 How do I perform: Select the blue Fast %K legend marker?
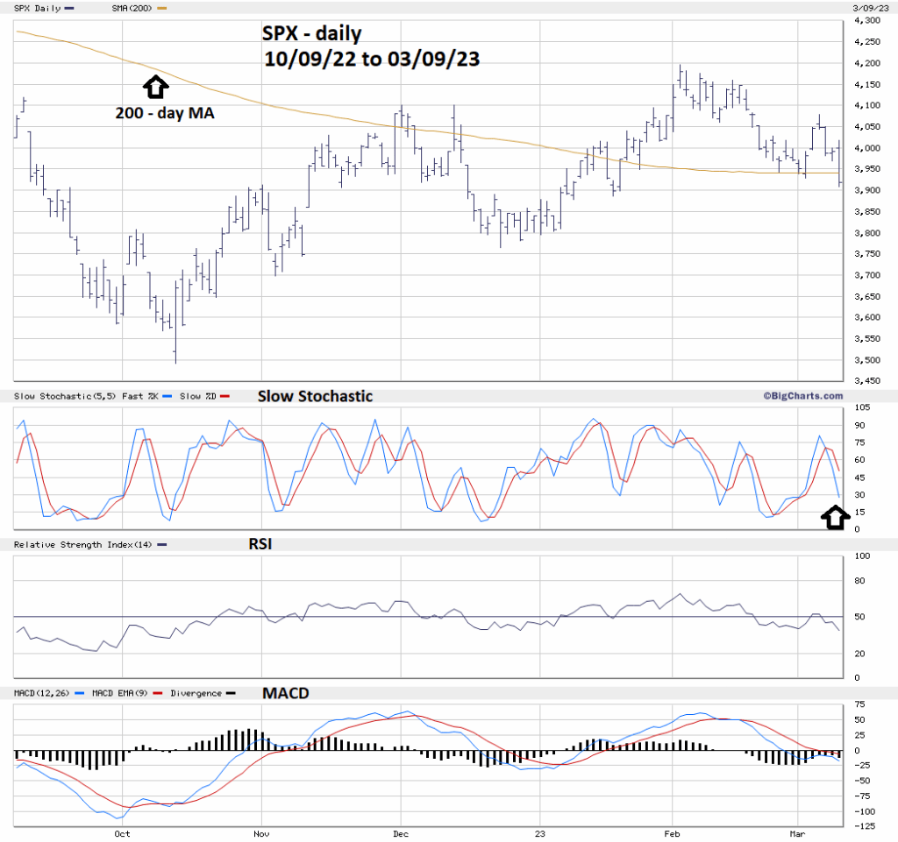(167, 397)
